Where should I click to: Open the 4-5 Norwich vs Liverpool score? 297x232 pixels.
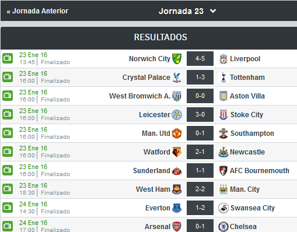pyautogui.click(x=200, y=58)
